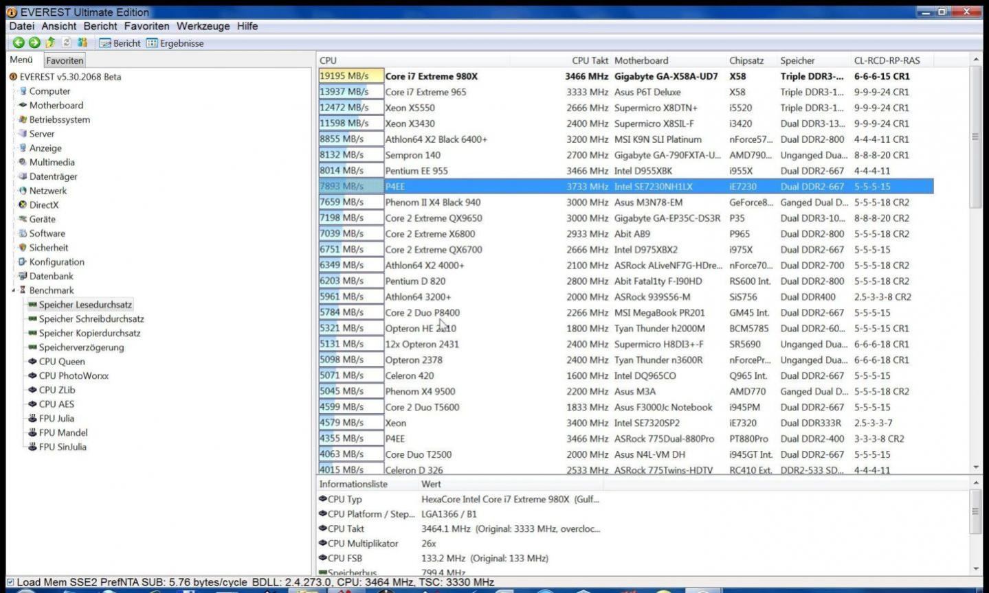
Task: Click the results list scroll up arrow
Action: 976,60
